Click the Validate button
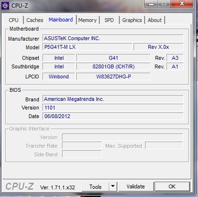This screenshot has width=198, height=197. (x=136, y=186)
